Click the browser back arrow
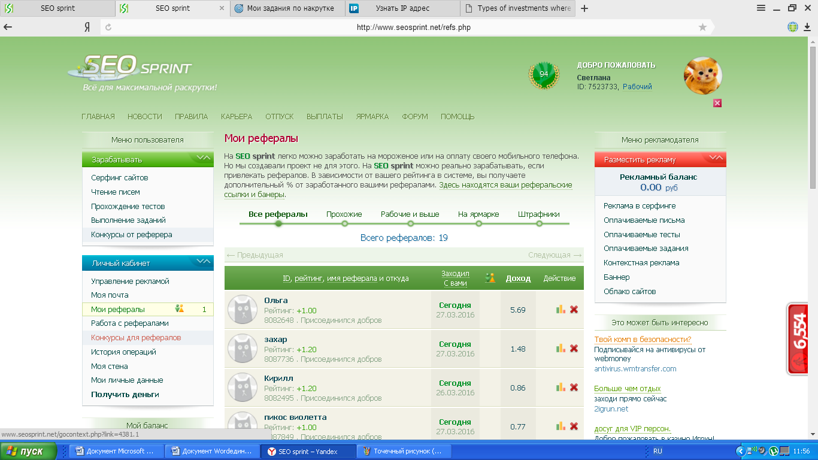Screen dimensions: 818x460 point(8,27)
